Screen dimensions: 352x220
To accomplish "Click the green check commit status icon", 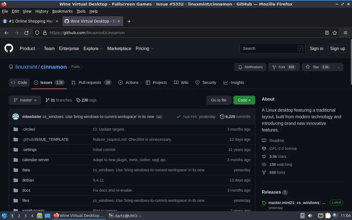I will coord(178,117).
